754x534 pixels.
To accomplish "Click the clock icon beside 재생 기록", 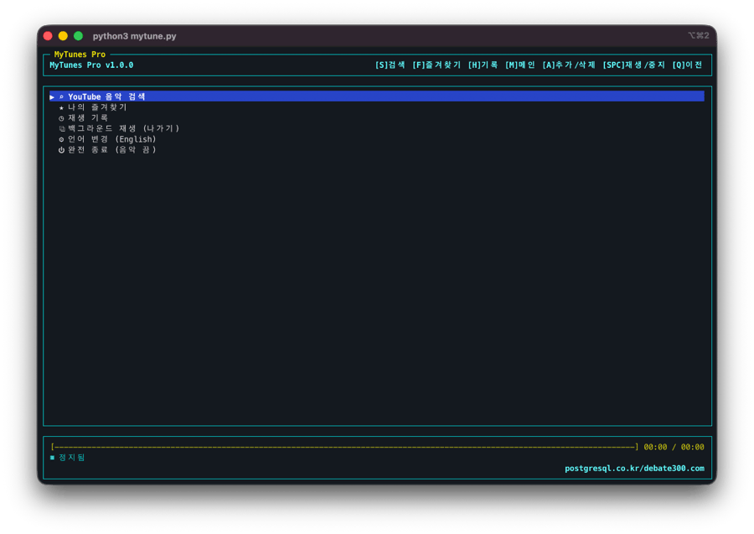I will pos(61,118).
